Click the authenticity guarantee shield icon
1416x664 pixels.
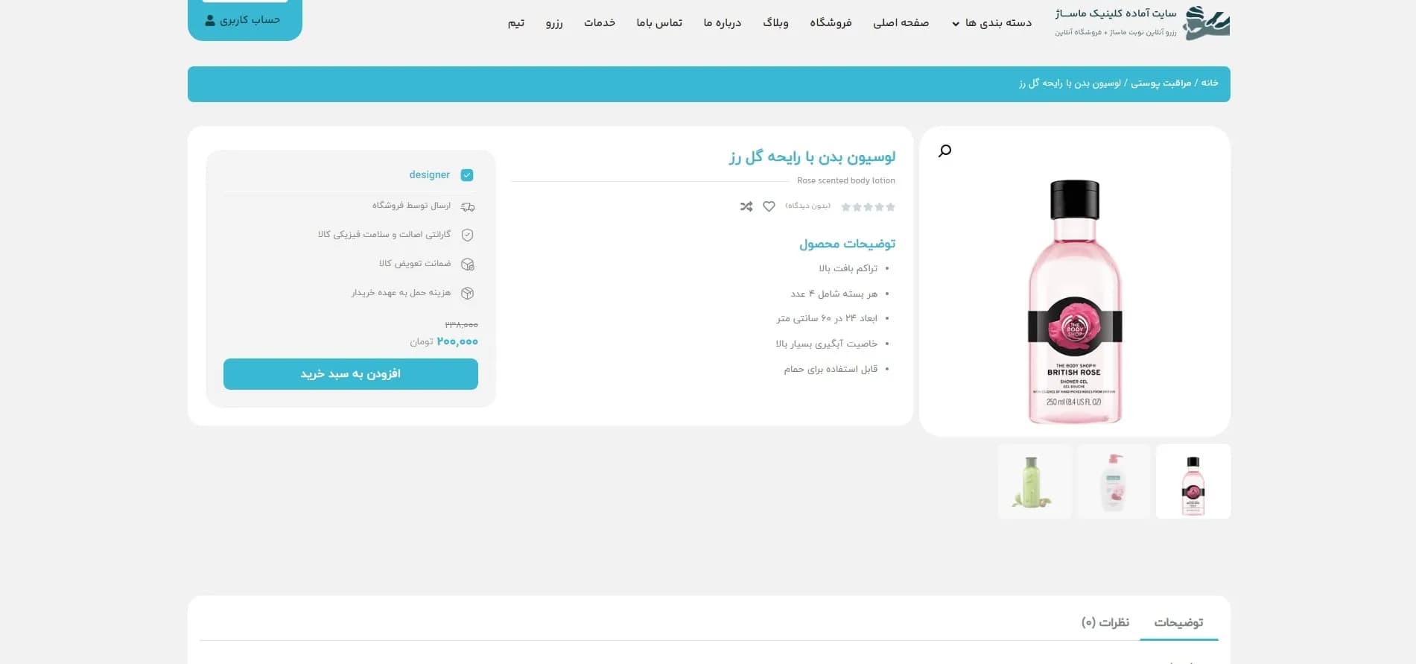click(468, 235)
